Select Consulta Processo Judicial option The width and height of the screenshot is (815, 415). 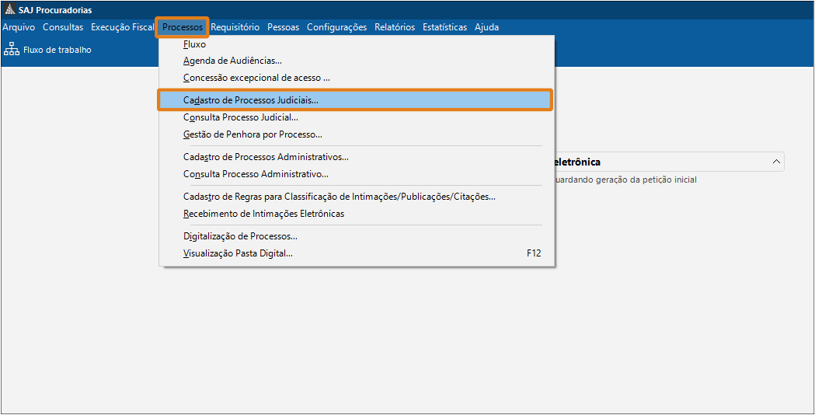241,117
